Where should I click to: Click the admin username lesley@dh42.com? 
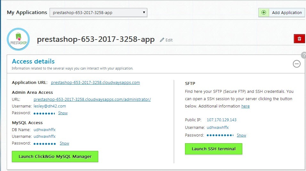[x=50, y=106]
